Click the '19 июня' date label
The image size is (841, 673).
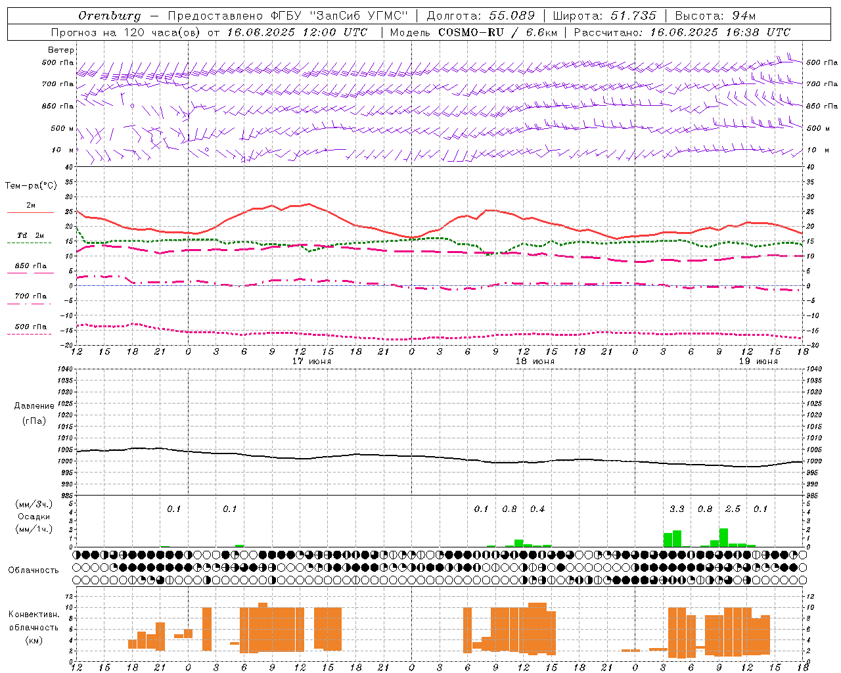758,361
